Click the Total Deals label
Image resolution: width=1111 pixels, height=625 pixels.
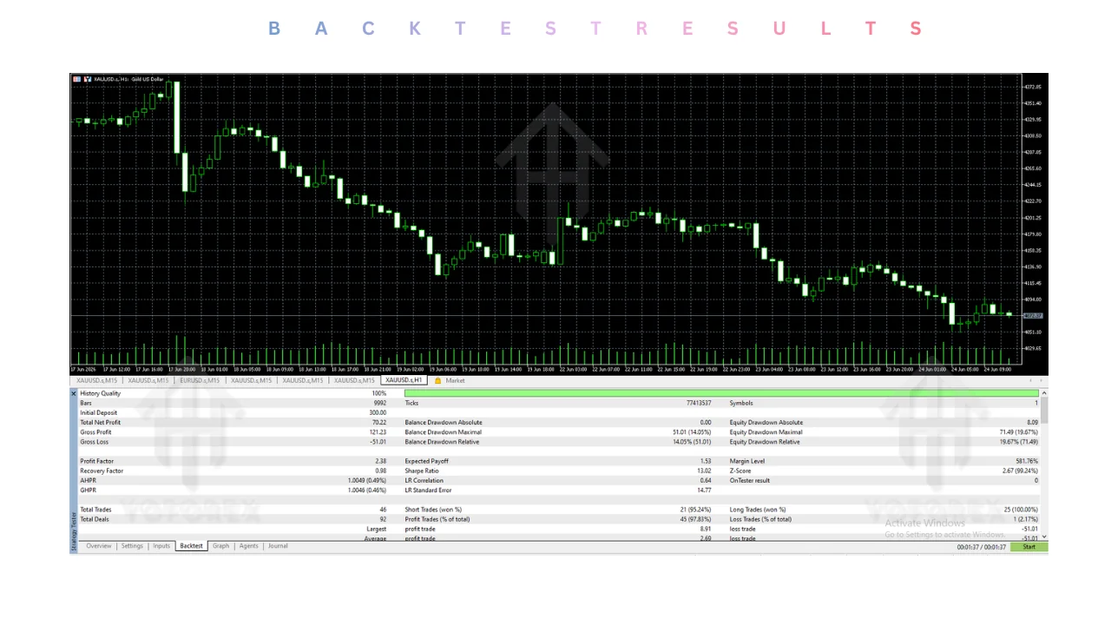(95, 519)
